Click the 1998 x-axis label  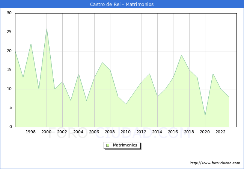[x=30, y=132]
